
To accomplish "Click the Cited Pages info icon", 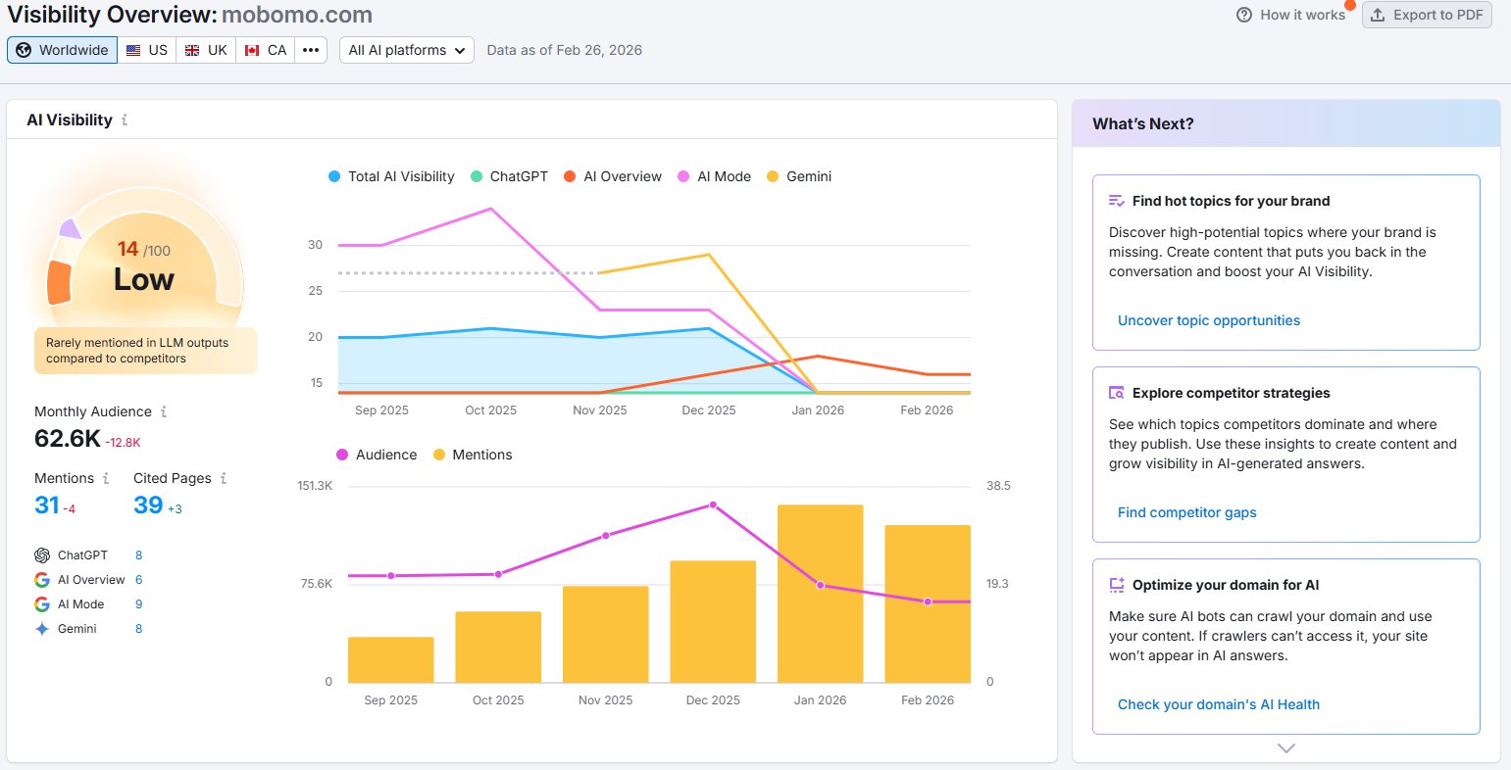I will coord(224,479).
